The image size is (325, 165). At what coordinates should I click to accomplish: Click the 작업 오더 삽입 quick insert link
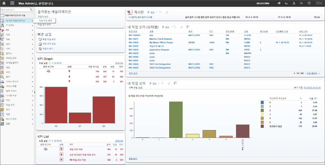(x=49, y=44)
